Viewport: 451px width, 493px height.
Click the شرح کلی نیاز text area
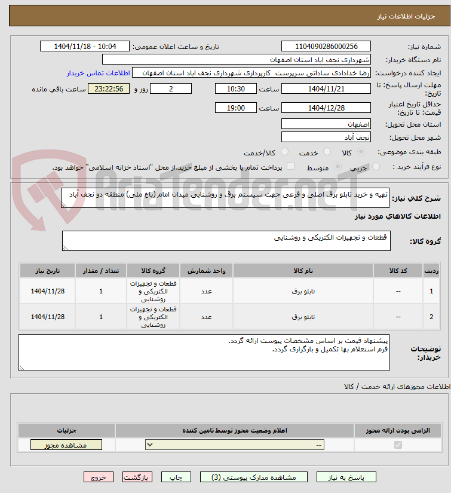point(225,198)
